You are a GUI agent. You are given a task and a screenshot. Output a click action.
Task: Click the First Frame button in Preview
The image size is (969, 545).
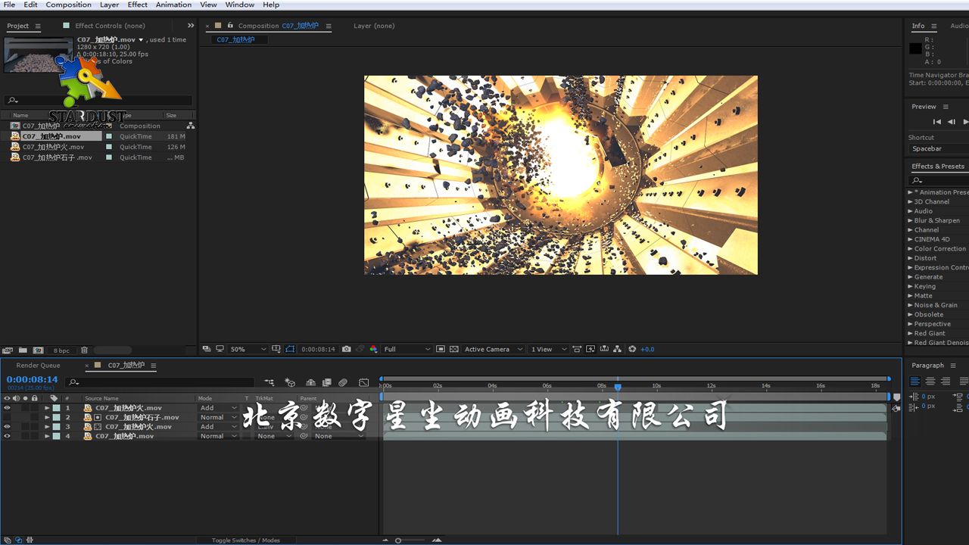coord(937,122)
